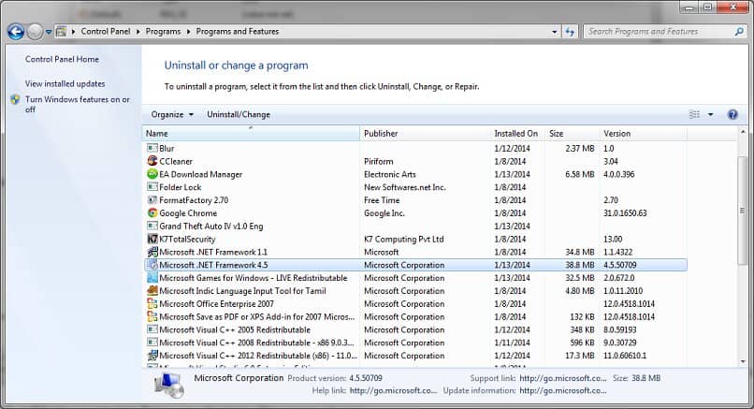Click the Update information URL in details

click(x=563, y=390)
